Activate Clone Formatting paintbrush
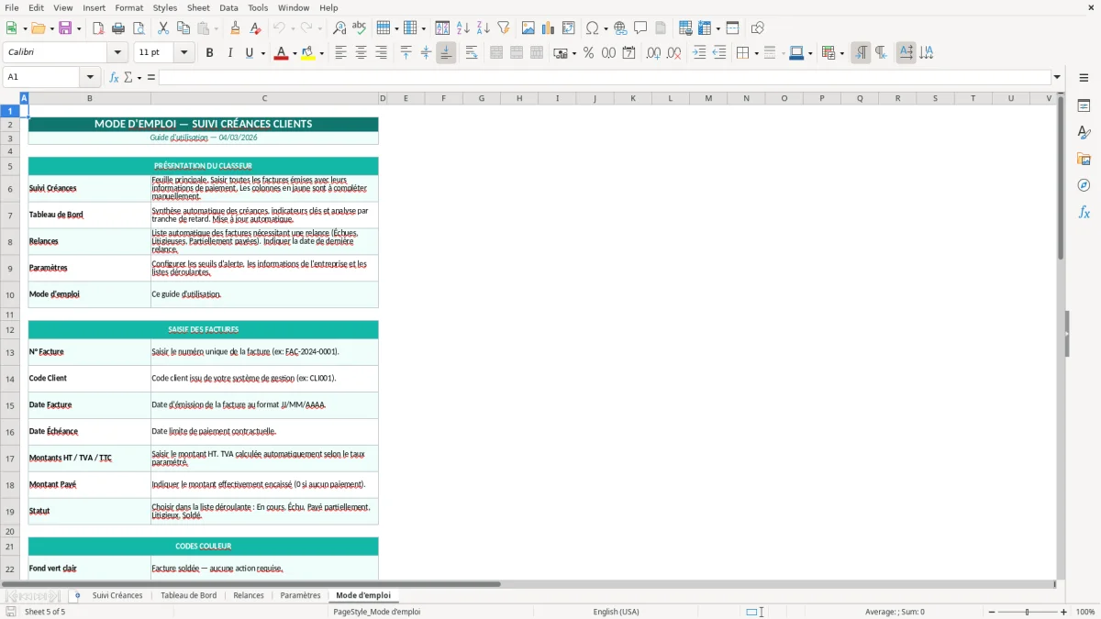Screen dimensions: 1101x619 coord(235,28)
